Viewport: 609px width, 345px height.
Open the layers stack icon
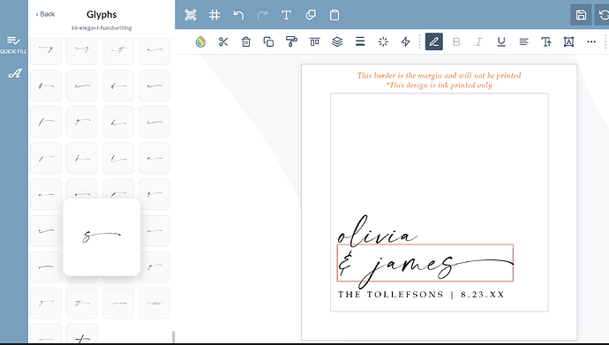point(337,41)
